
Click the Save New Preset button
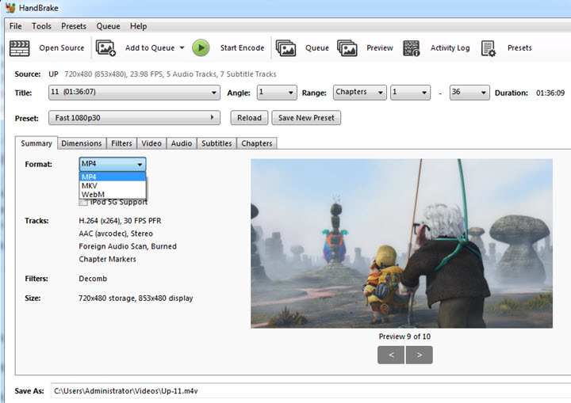point(306,118)
